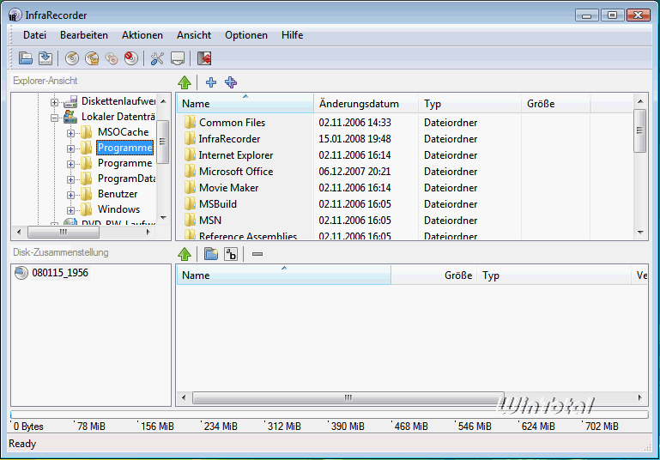Screen dimensions: 660x460
Task: Expand the Benutzer folder node
Action: click(x=70, y=196)
